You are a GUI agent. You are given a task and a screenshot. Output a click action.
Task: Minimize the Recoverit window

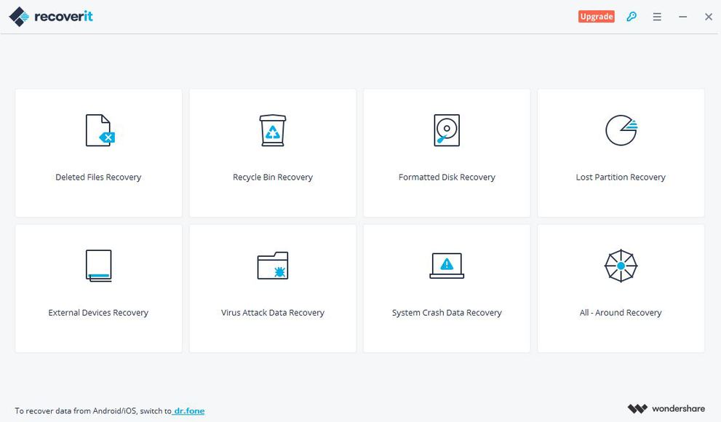point(683,17)
